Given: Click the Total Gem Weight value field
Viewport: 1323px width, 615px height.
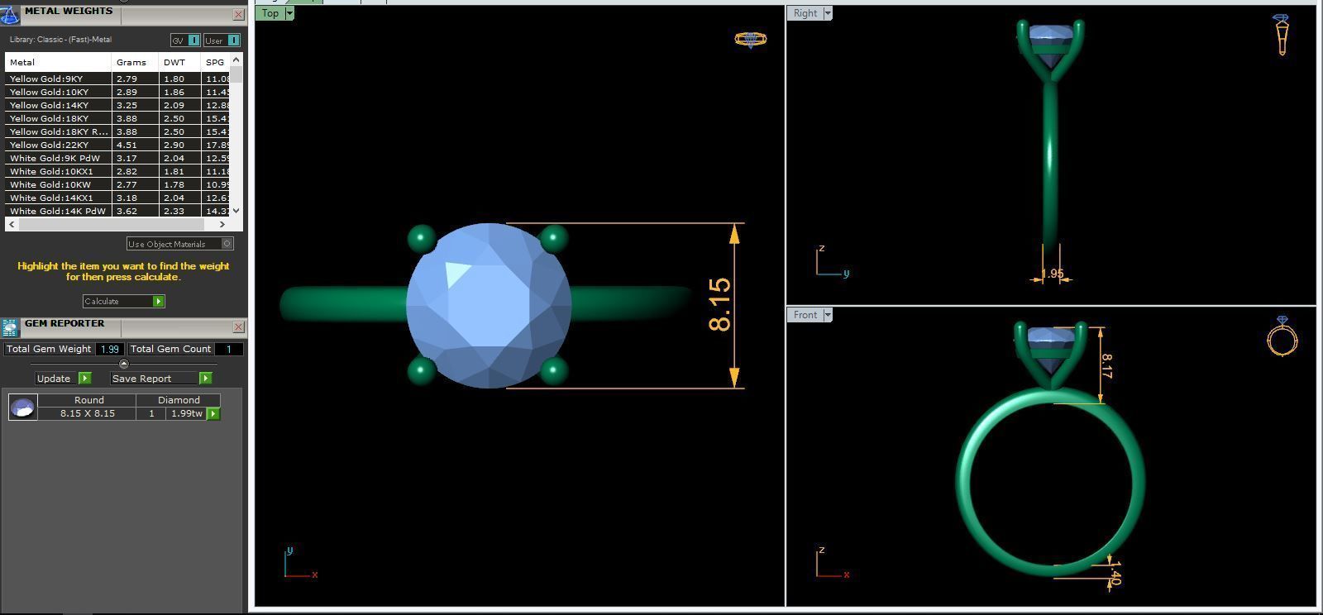Looking at the screenshot, I should pyautogui.click(x=110, y=349).
